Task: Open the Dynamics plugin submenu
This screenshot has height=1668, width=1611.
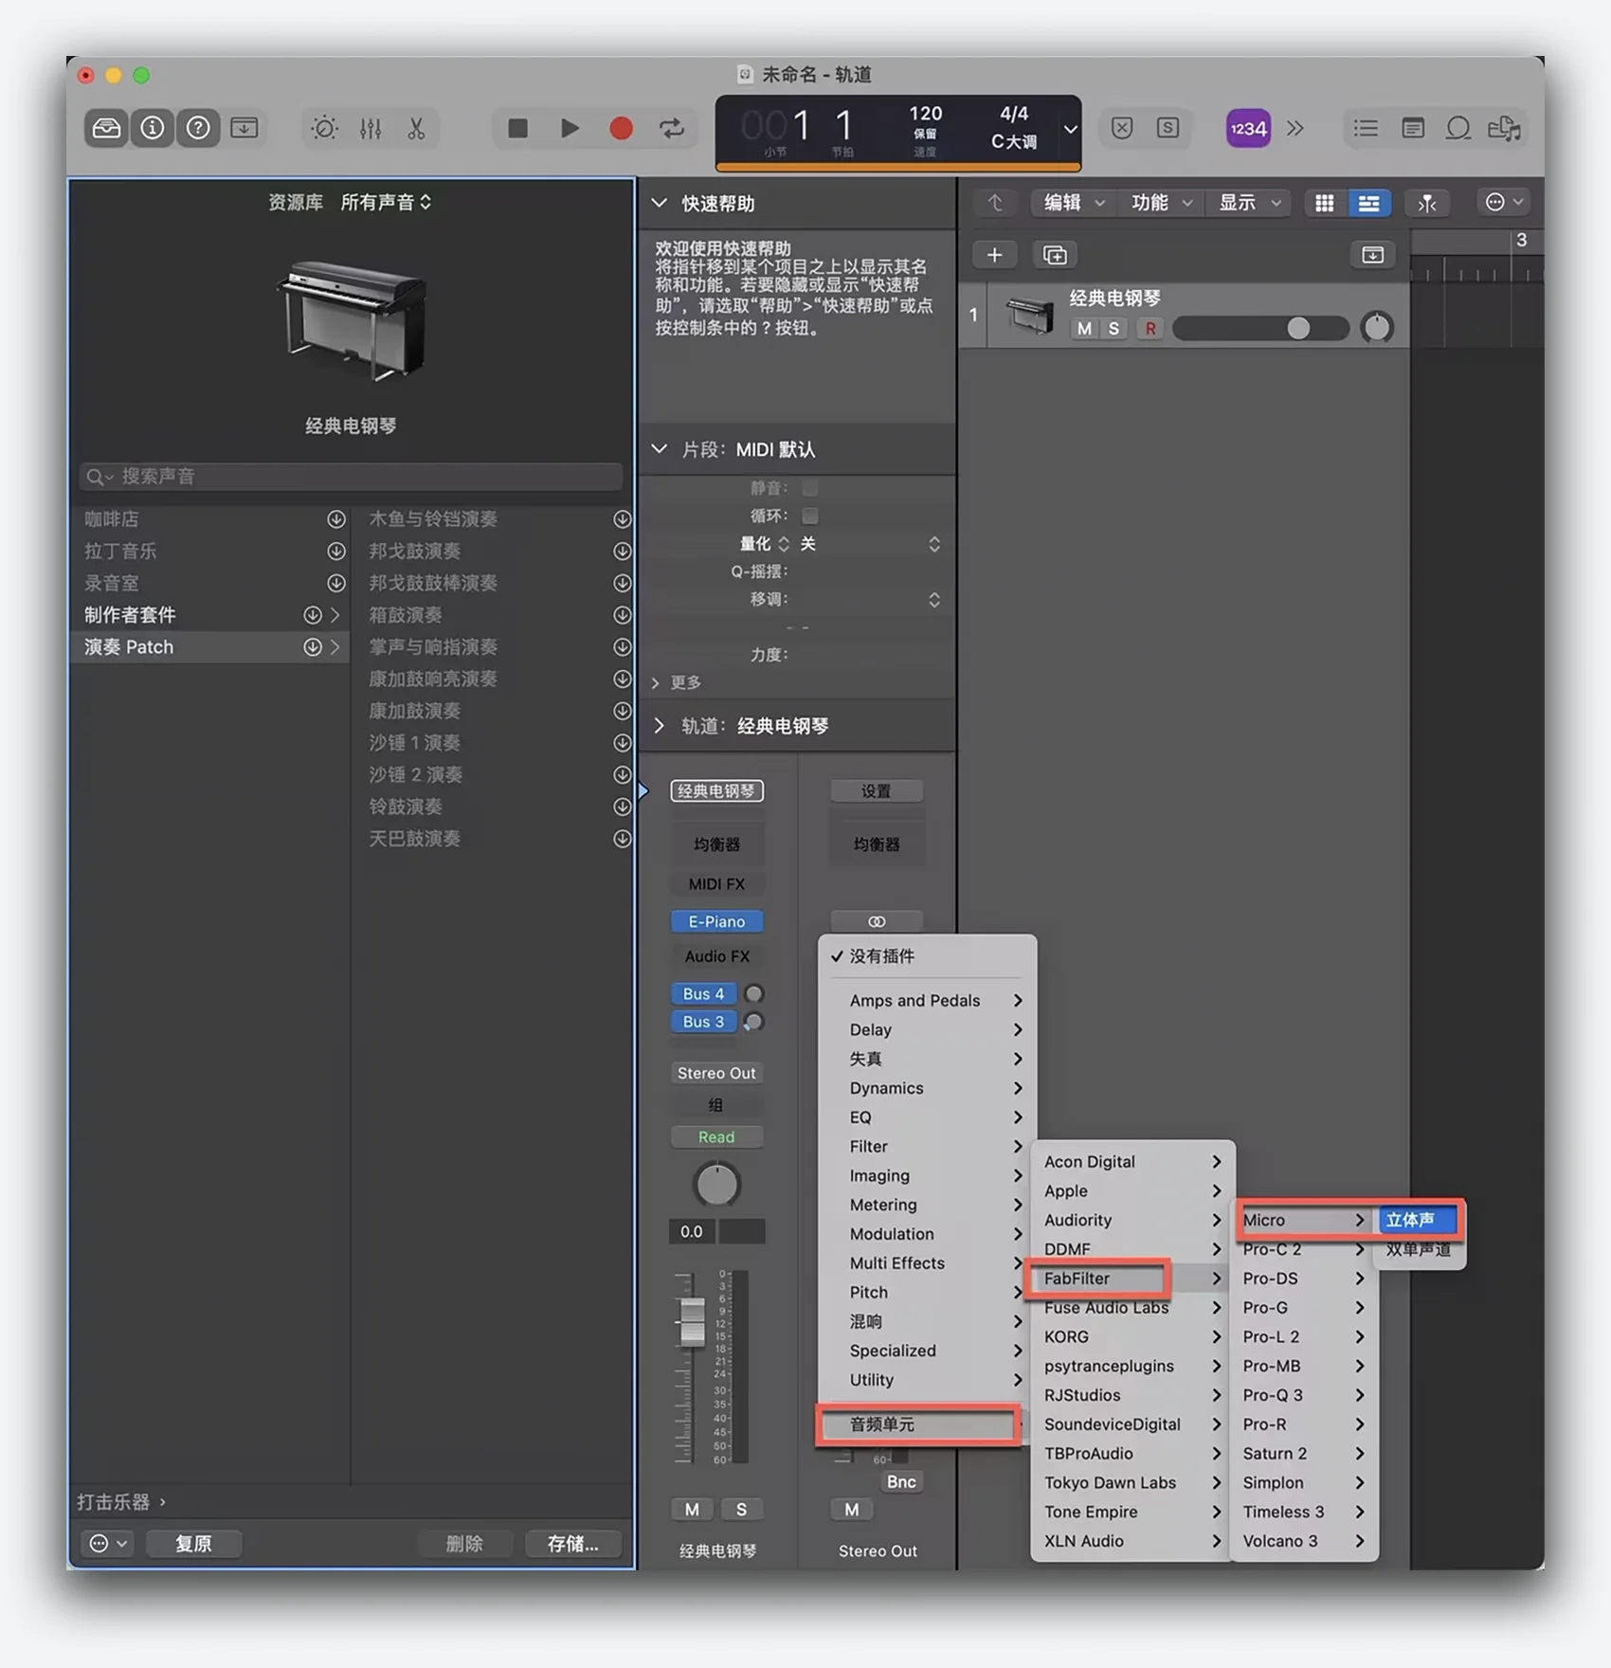Action: 928,1087
